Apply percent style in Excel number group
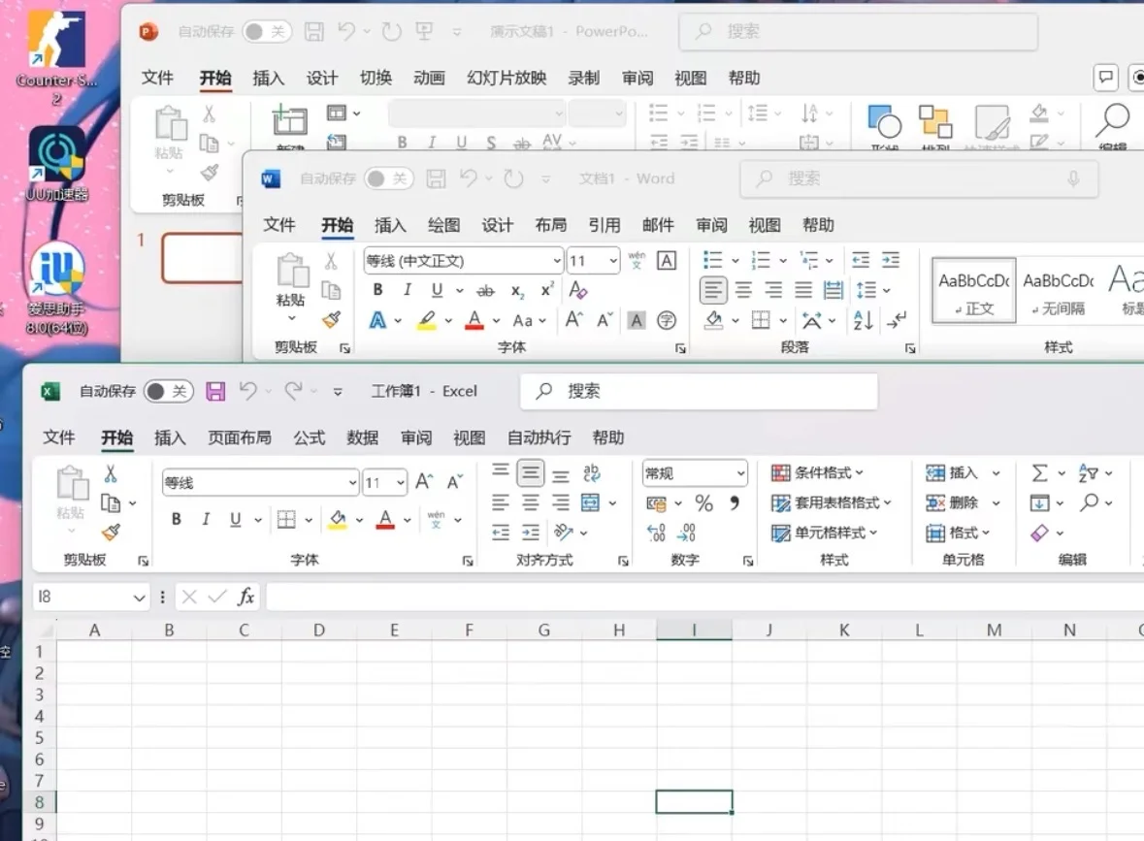The height and width of the screenshot is (841, 1144). pos(704,502)
